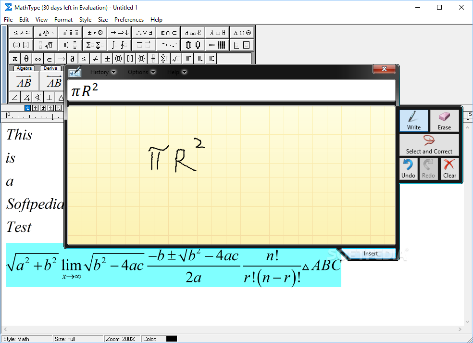Open the File menu

(8, 20)
